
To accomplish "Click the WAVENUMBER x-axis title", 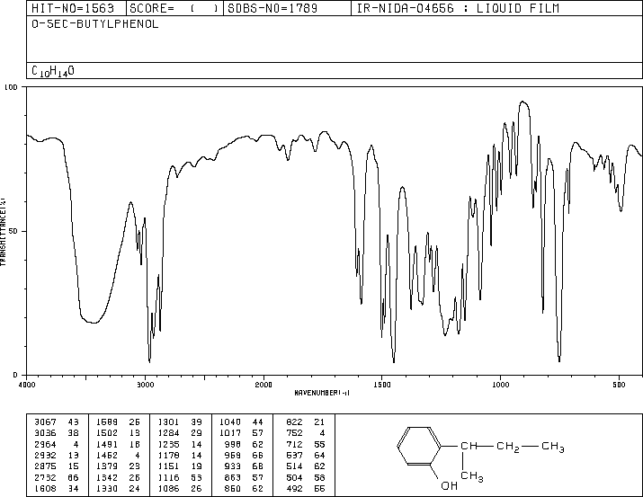I will pos(322,393).
